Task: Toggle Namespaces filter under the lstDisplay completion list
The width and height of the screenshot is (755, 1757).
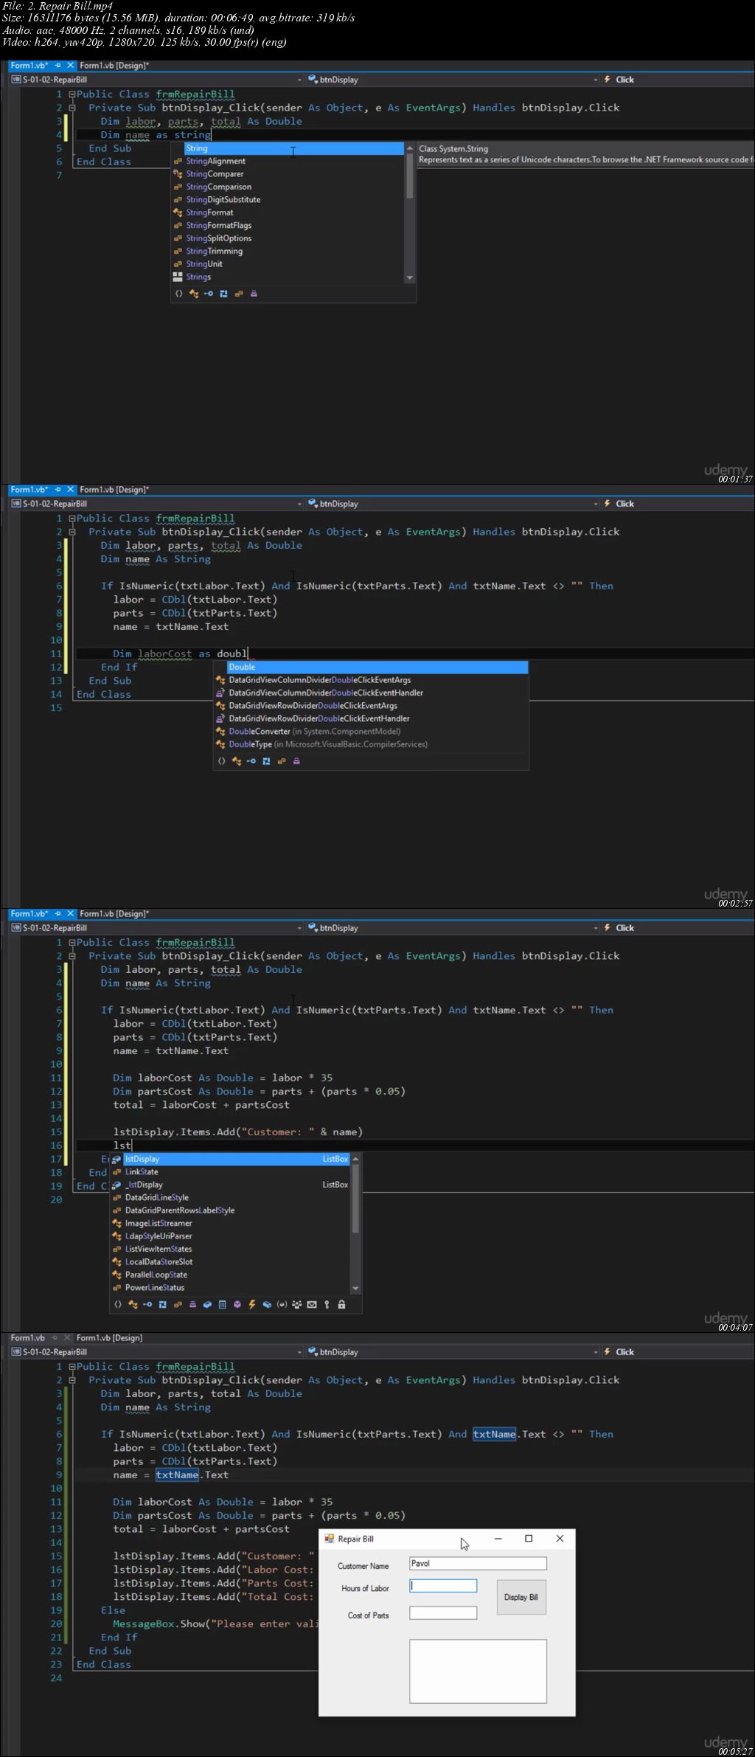Action: (118, 1304)
